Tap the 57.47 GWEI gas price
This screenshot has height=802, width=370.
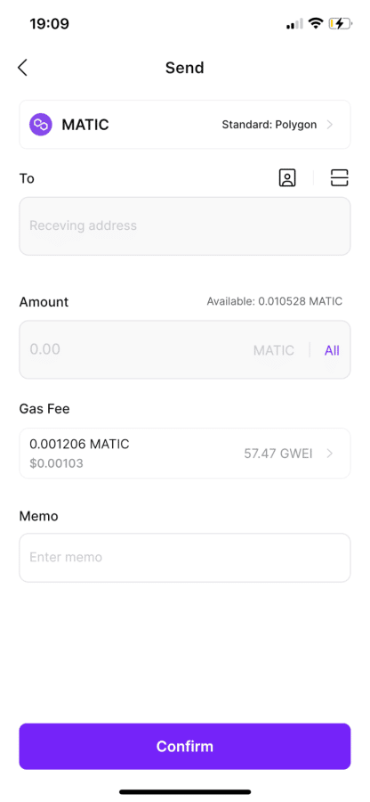[x=278, y=454]
